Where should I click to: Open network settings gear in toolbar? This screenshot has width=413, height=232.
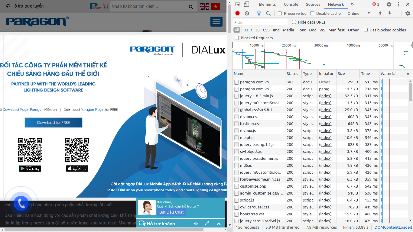[x=408, y=13]
